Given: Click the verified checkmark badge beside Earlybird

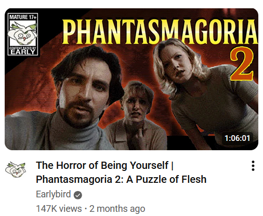Looking at the screenshot, I should pyautogui.click(x=78, y=195).
